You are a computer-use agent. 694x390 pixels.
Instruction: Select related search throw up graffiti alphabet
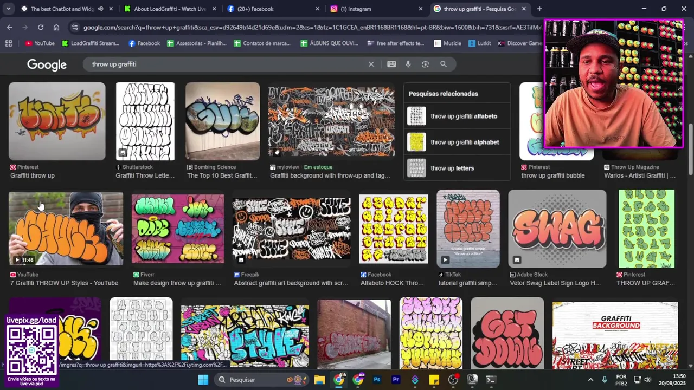click(457, 142)
